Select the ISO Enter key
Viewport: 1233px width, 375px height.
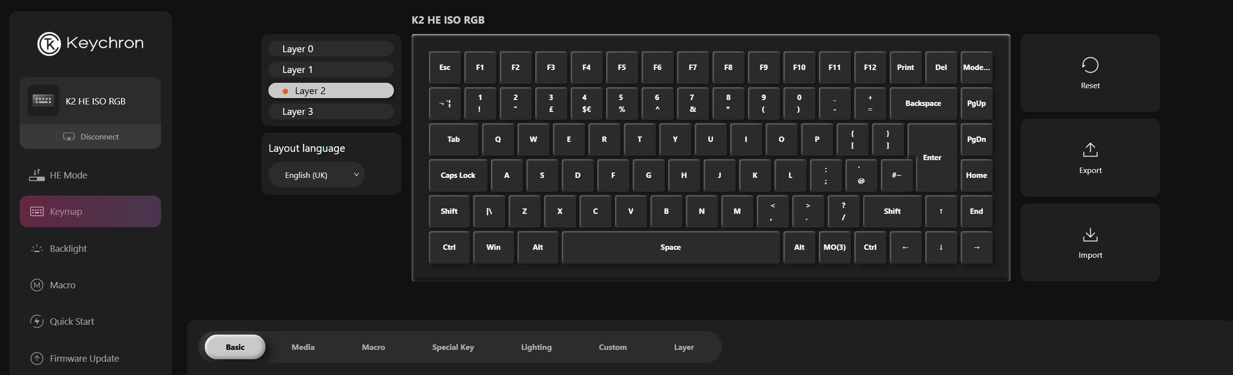[932, 157]
